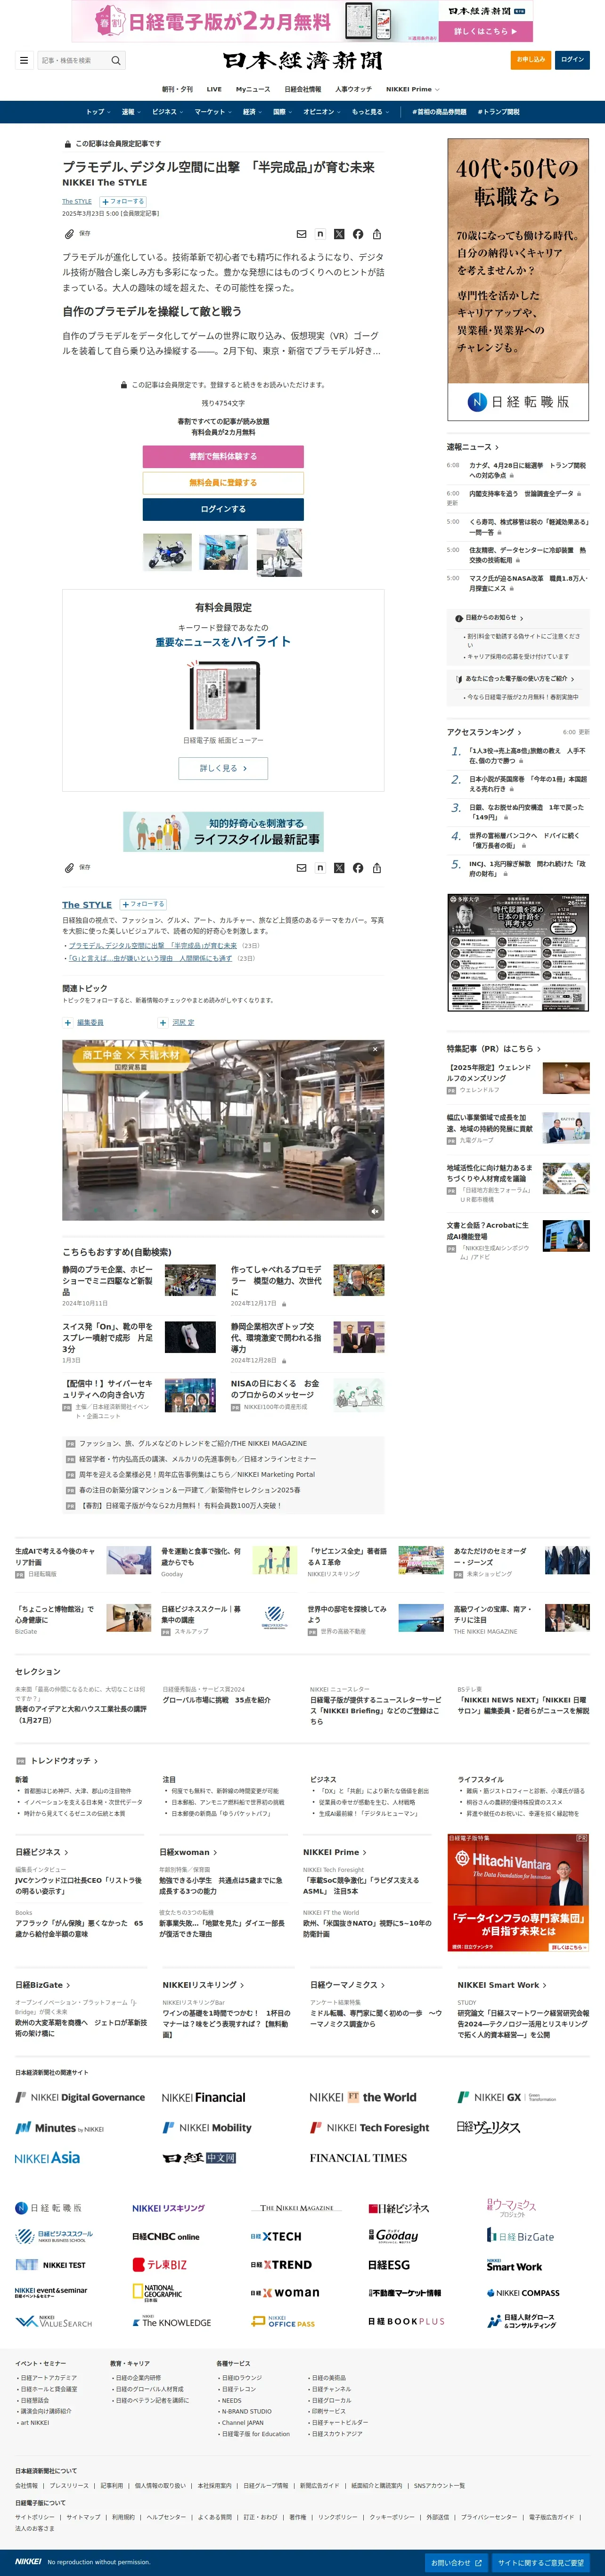This screenshot has height=2576, width=605.
Task: Open the 日経CNBC online logo link
Action: coord(166,2236)
